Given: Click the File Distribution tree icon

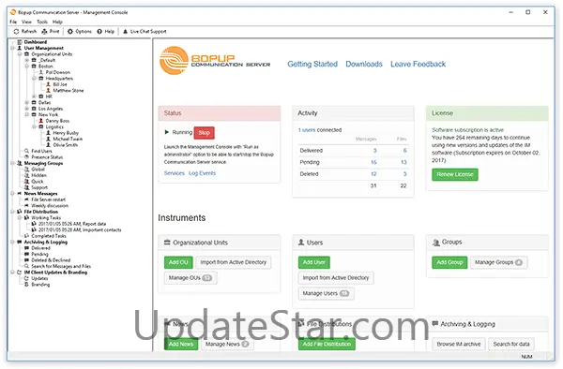Looking at the screenshot, I should click(20, 212).
